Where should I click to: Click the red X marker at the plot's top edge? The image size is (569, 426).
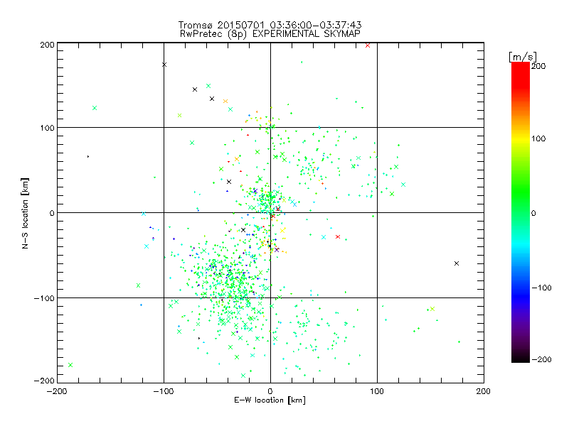tap(368, 45)
